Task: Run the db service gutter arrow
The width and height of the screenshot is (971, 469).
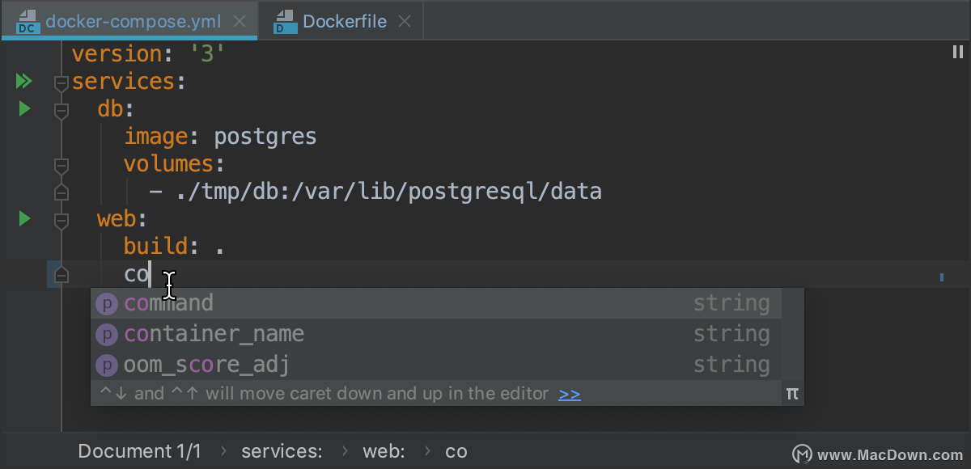Action: pos(24,108)
